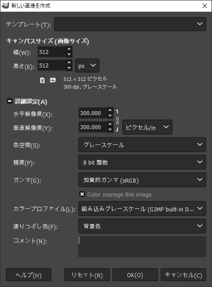Click the 新しい画像を作成 window title
The width and height of the screenshot is (212, 287).
(x=31, y=6)
